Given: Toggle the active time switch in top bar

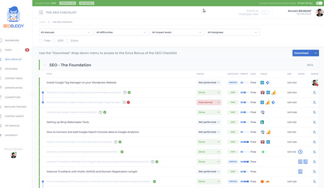Looking at the screenshot, I should click(x=319, y=3).
